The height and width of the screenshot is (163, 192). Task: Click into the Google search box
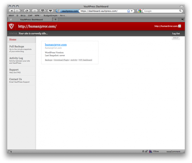pos(161,11)
